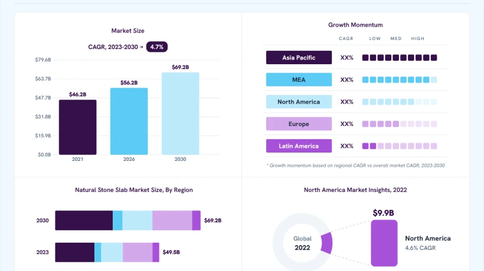Click the Growth Momentum heading

(355, 25)
